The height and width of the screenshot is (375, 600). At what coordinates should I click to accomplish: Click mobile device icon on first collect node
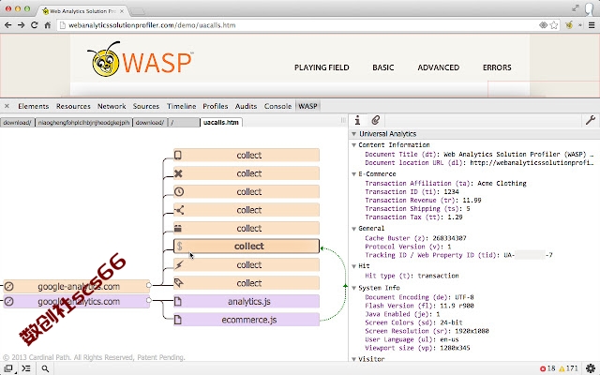pyautogui.click(x=178, y=155)
